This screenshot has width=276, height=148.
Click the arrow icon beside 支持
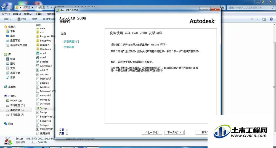(67, 134)
